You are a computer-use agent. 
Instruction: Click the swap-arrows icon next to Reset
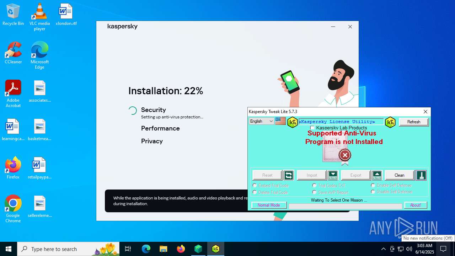pos(289,175)
